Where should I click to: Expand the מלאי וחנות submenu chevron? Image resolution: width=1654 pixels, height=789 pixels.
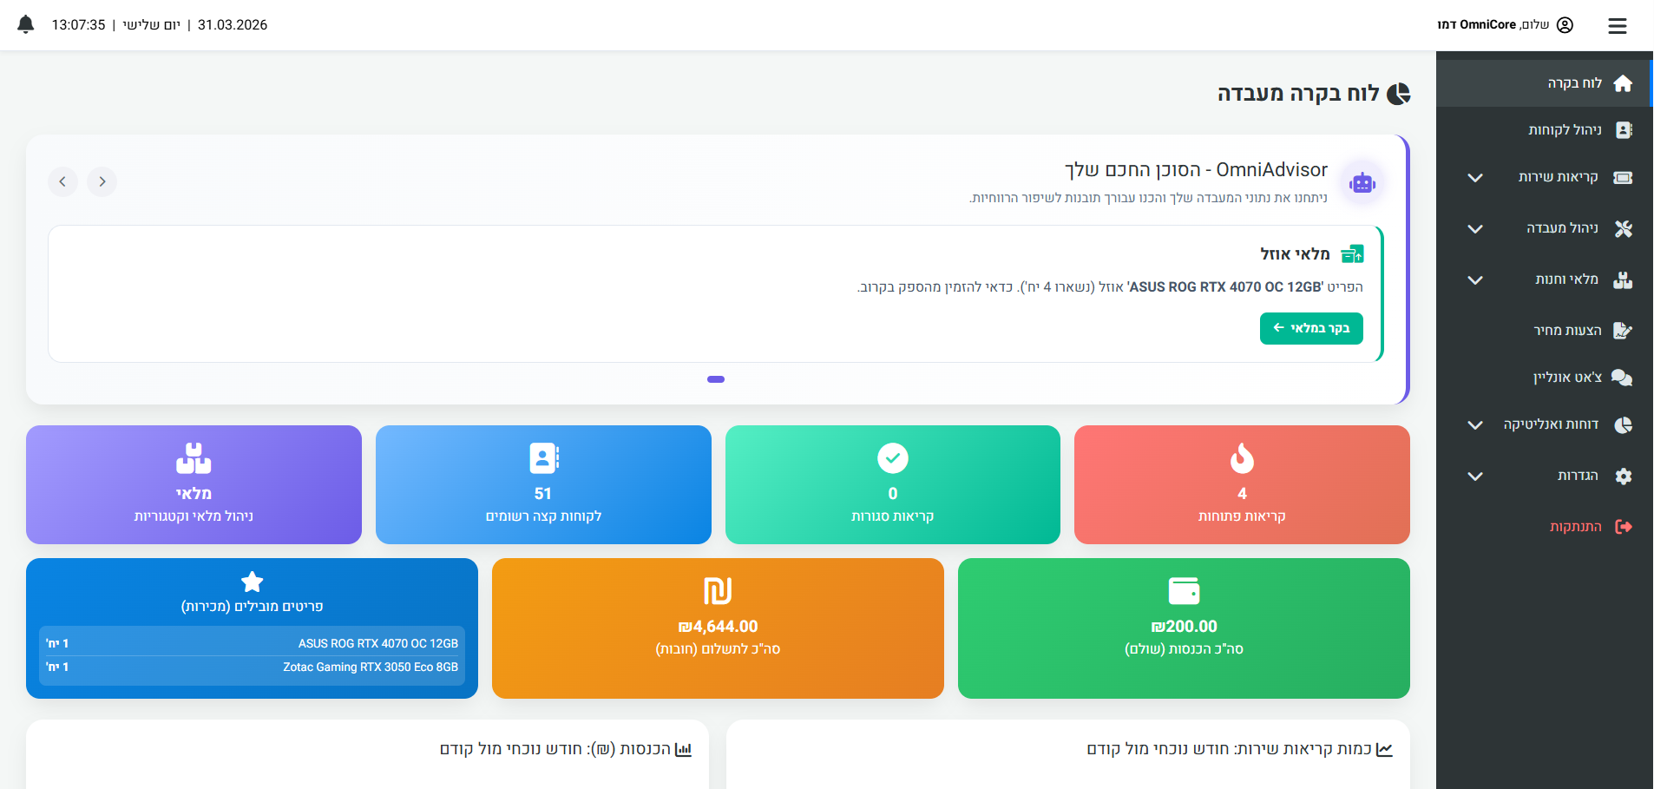pyautogui.click(x=1475, y=280)
